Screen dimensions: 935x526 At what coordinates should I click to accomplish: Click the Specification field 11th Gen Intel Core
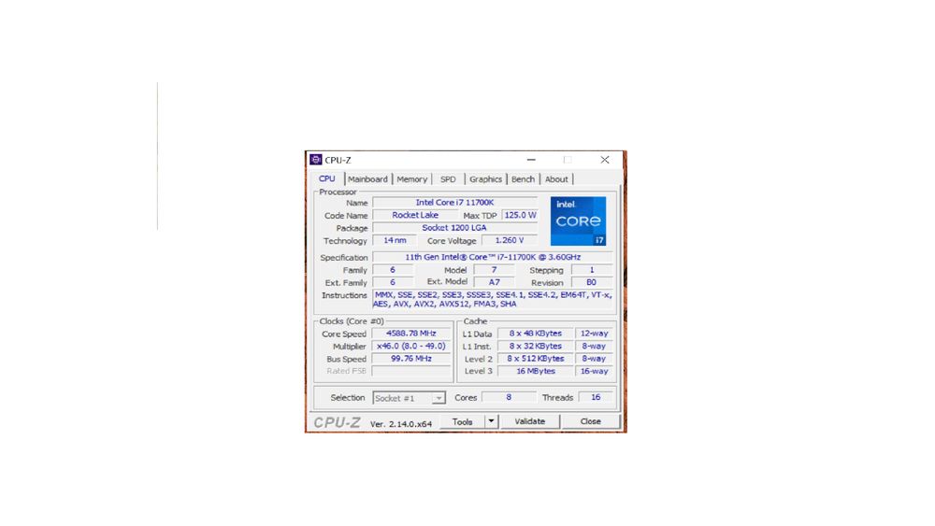click(493, 257)
